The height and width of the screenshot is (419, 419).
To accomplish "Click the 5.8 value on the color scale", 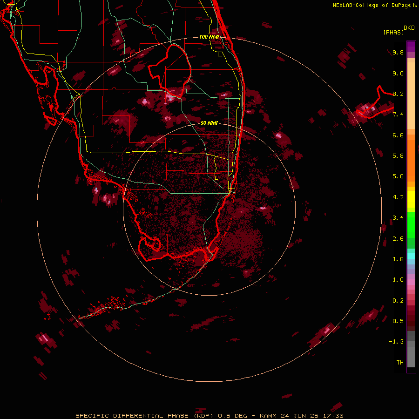I will (398, 156).
